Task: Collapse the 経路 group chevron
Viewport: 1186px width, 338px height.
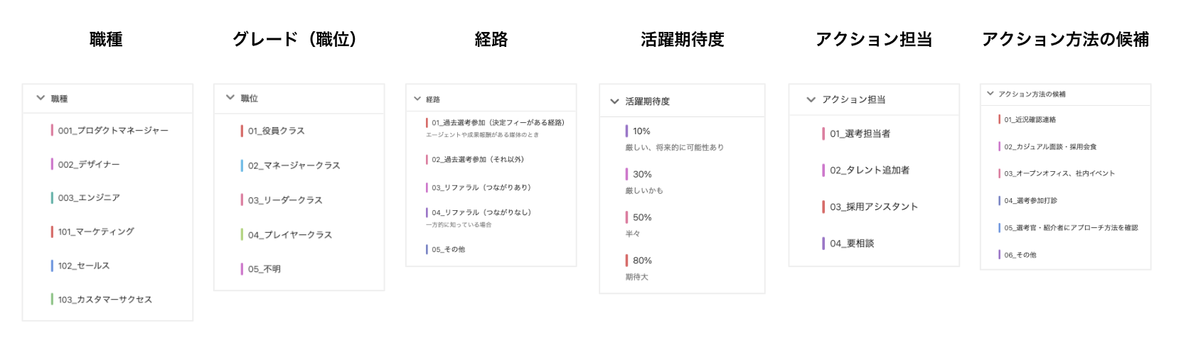Action: click(x=417, y=99)
